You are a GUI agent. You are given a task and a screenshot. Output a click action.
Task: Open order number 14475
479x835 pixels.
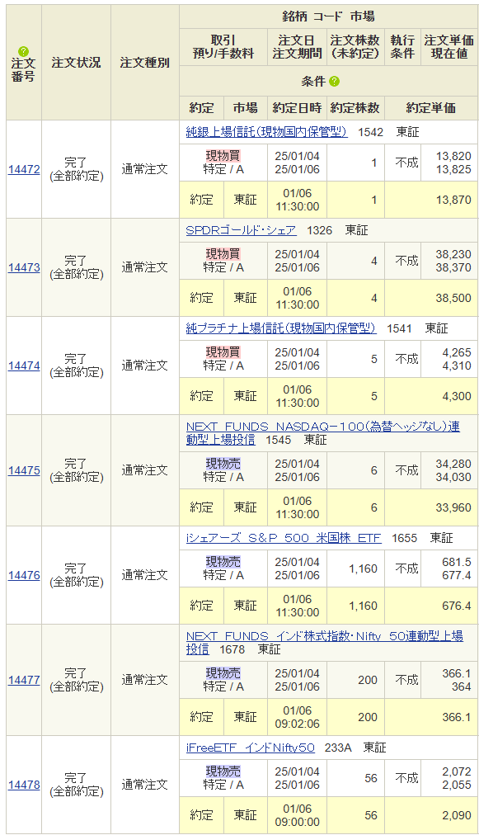click(x=24, y=470)
